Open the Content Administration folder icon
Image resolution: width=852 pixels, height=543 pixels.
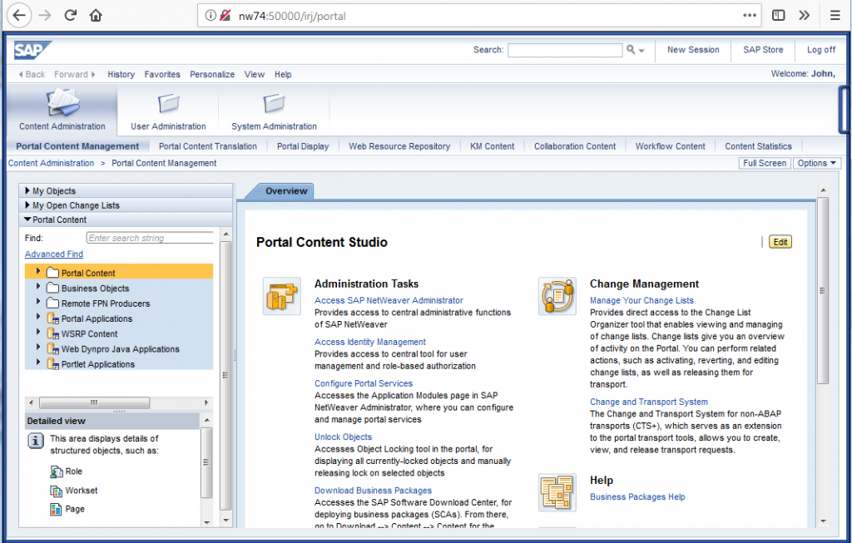click(63, 102)
